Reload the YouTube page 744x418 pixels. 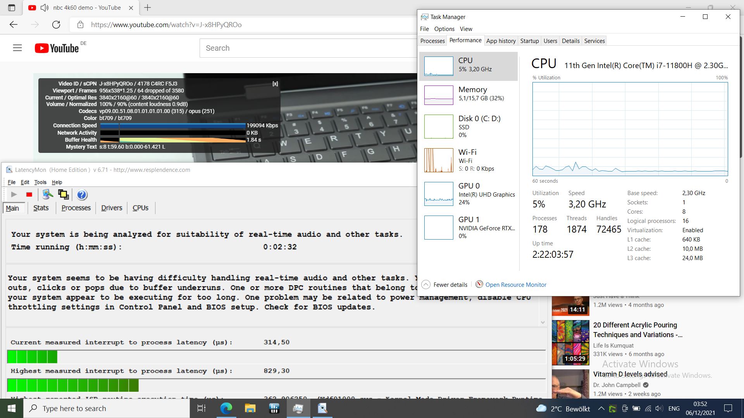[56, 25]
